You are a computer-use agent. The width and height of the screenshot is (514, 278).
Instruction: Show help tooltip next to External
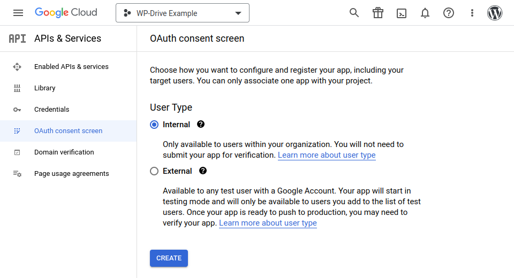click(x=202, y=171)
